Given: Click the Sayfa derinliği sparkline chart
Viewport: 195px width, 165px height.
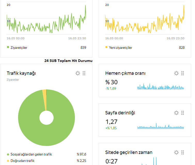Looking at the screenshot, I should (x=161, y=126).
